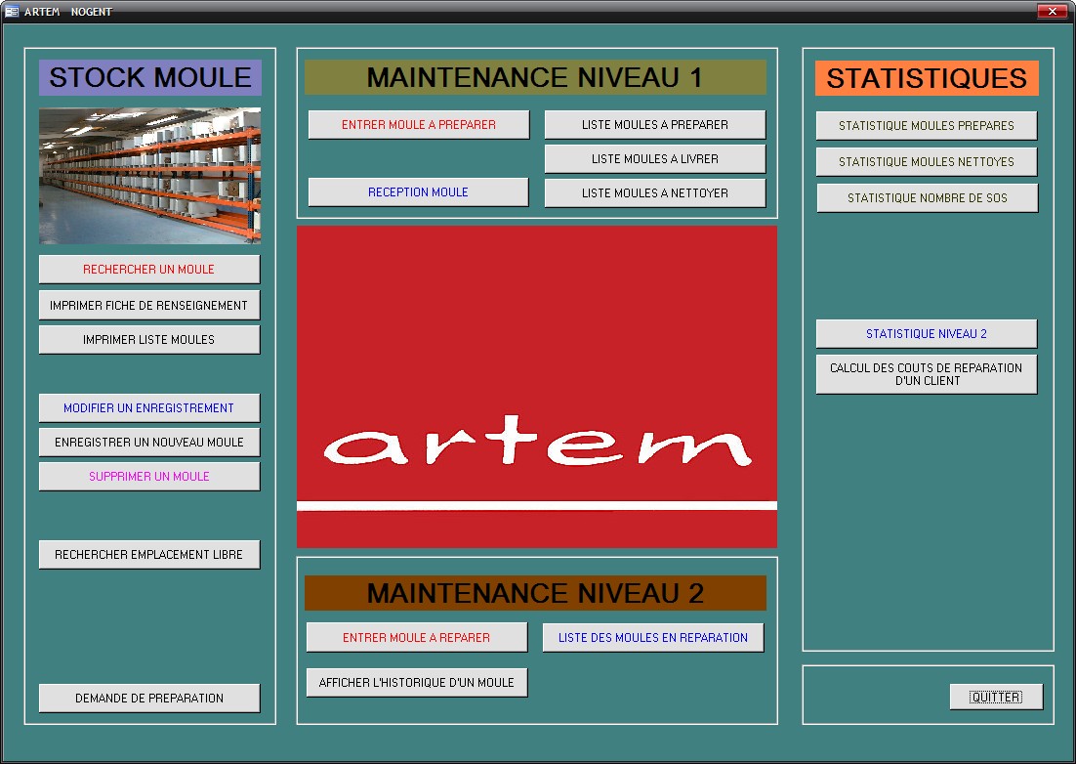Image resolution: width=1076 pixels, height=764 pixels.
Task: Open STATISTIQUE MOULES NETTOYES
Action: (x=927, y=162)
